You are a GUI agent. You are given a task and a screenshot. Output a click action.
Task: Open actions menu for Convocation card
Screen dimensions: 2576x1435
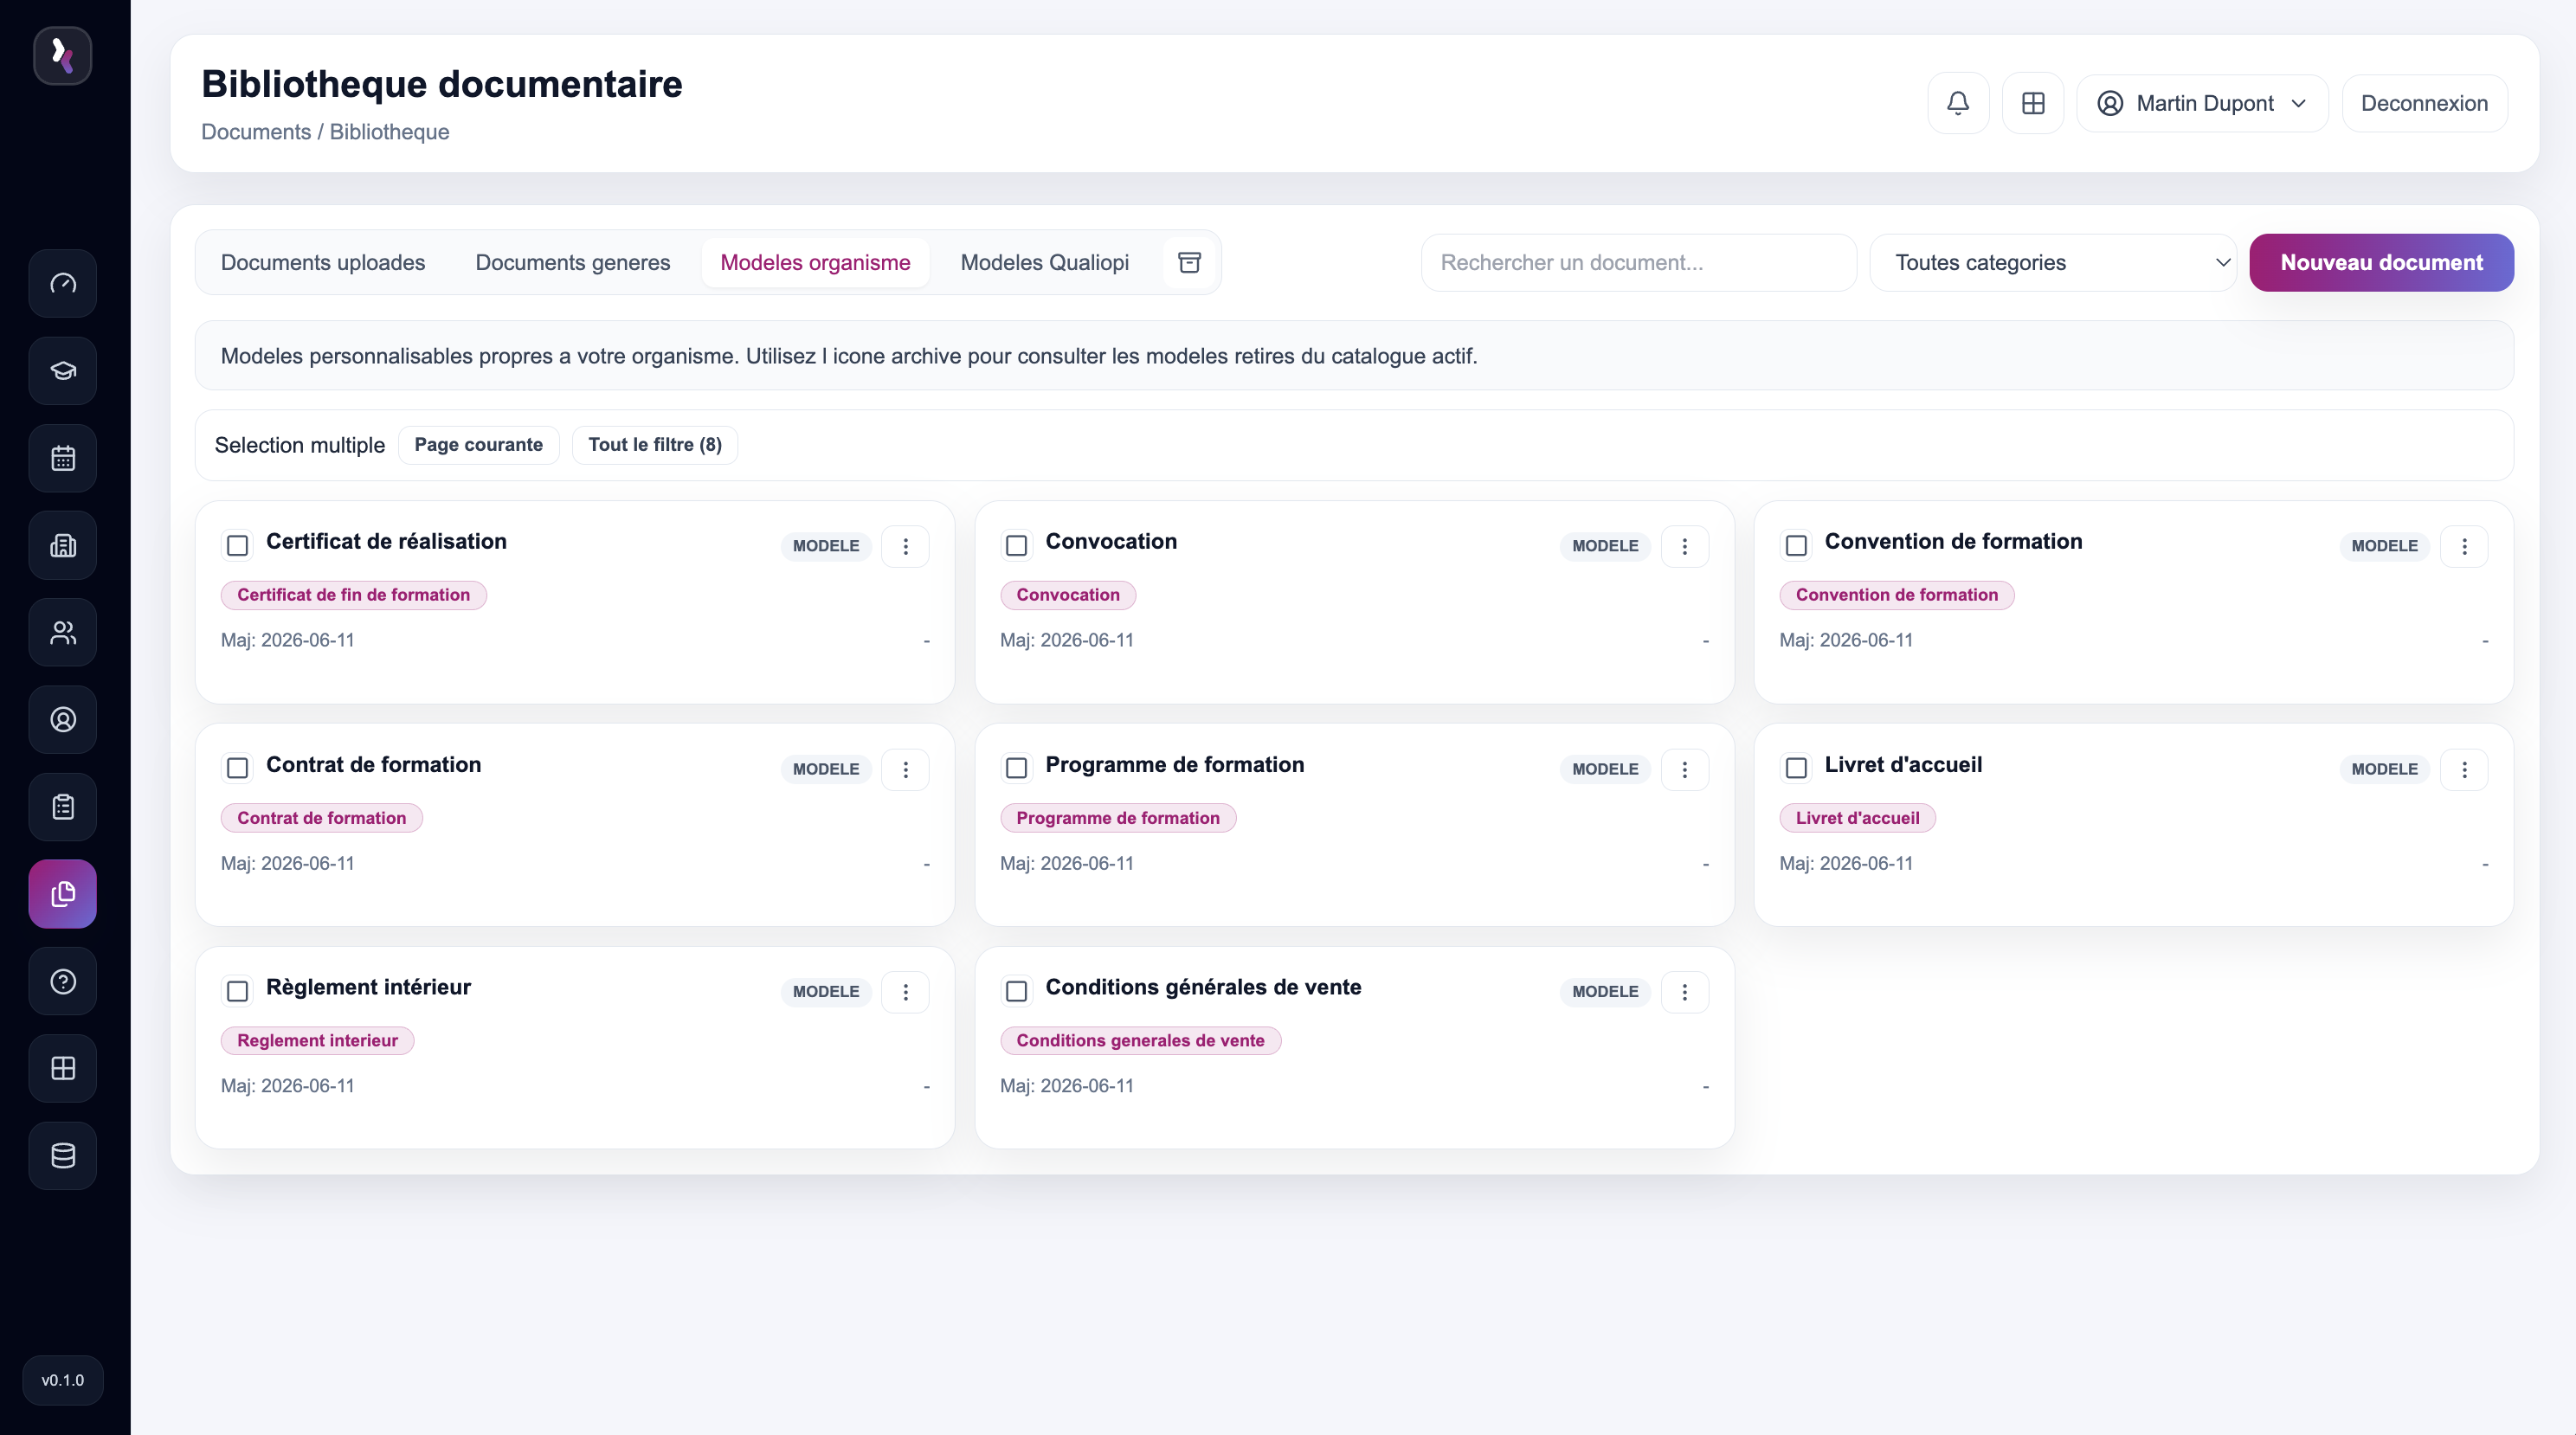coord(1684,546)
